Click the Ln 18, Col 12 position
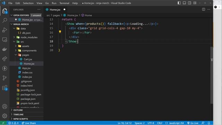222x125 pixels. [x=125, y=123]
